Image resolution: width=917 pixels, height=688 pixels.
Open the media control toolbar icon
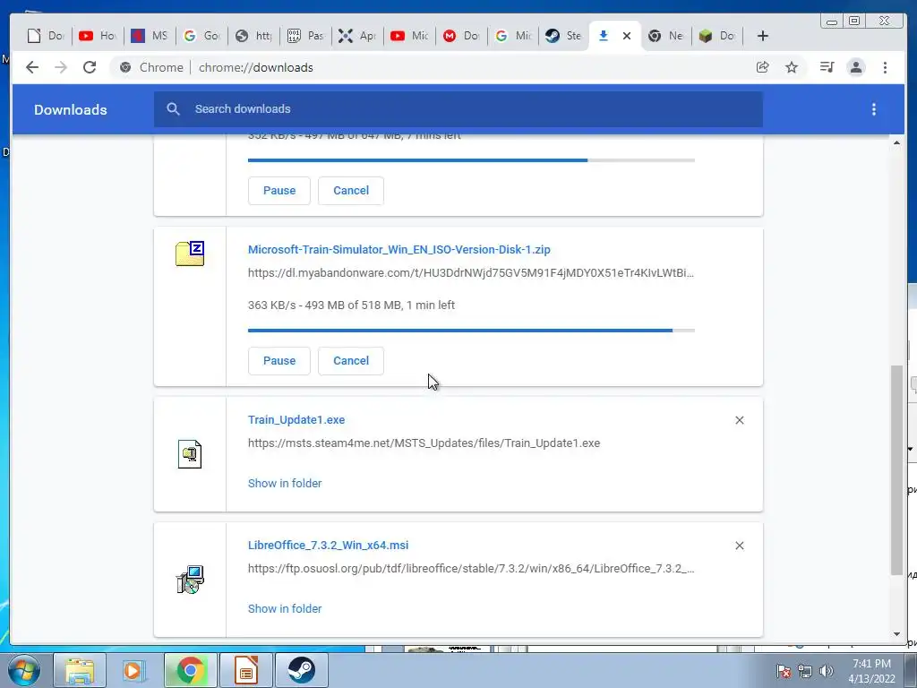click(x=827, y=67)
